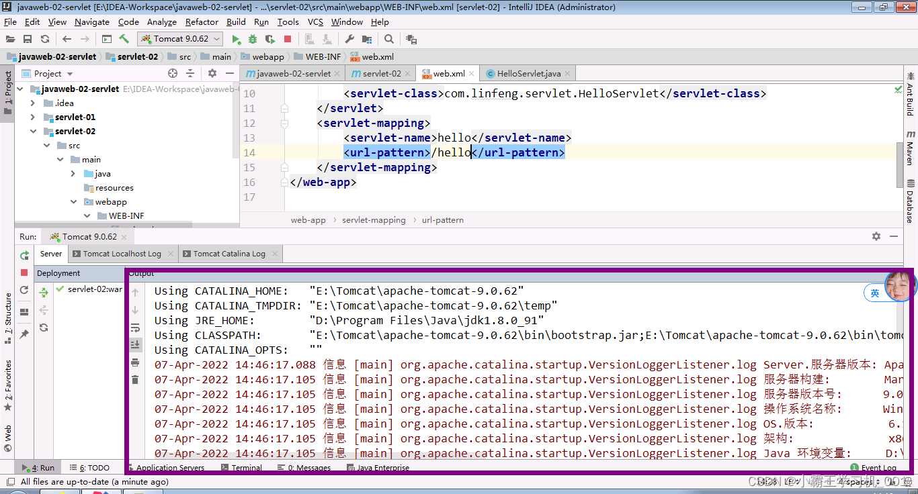The height and width of the screenshot is (494, 918).
Task: Hide the Project panel with the minus icon
Action: coord(230,73)
